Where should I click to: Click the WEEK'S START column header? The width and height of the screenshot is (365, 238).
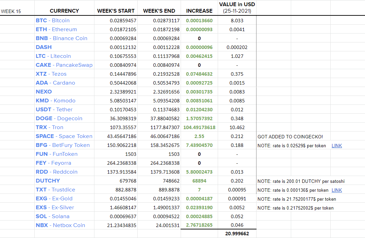[x=116, y=11]
